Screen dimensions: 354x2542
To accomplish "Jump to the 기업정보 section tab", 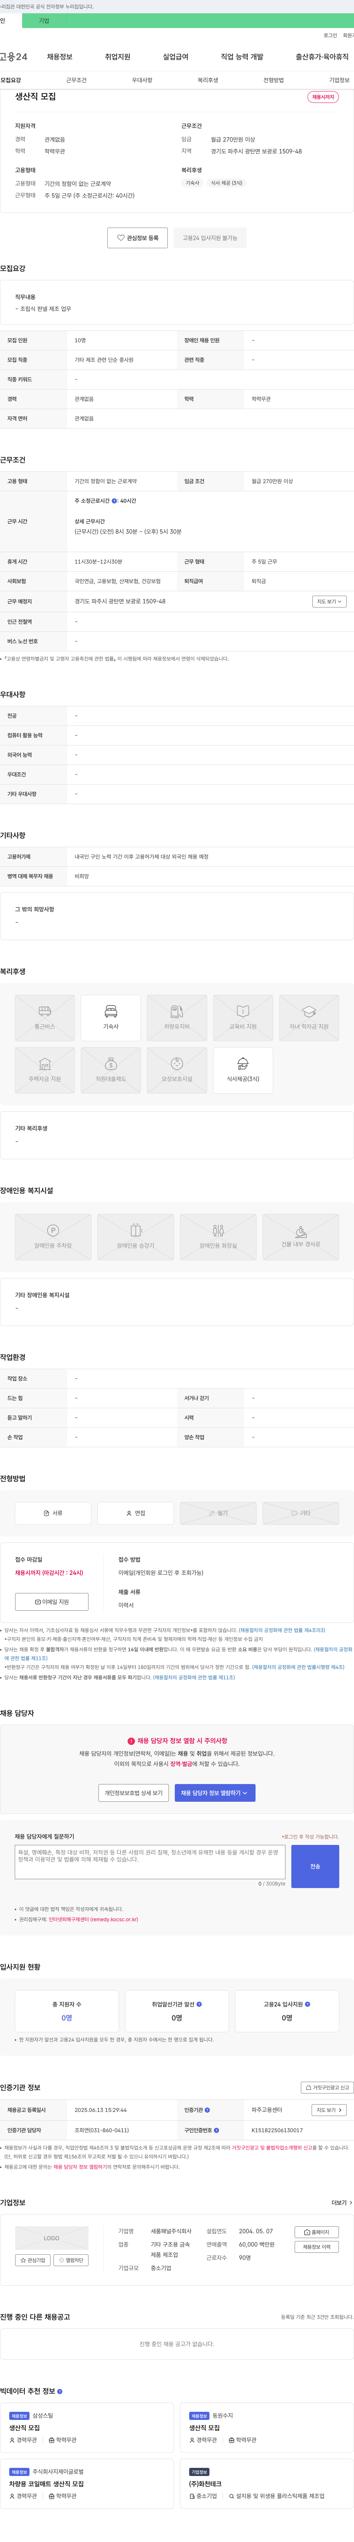I will coord(339,80).
